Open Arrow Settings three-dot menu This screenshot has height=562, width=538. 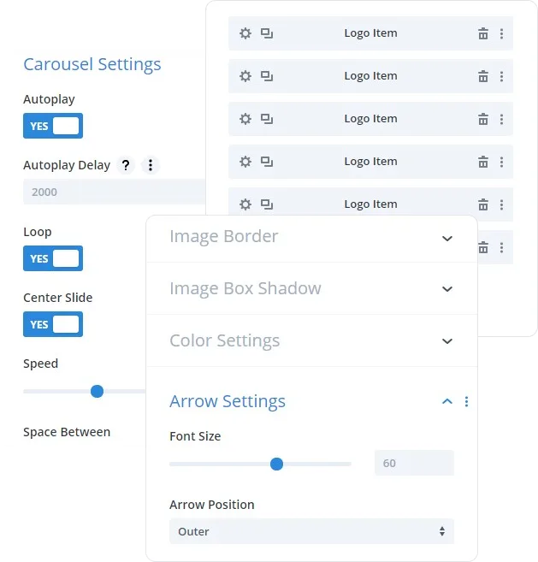coord(466,401)
